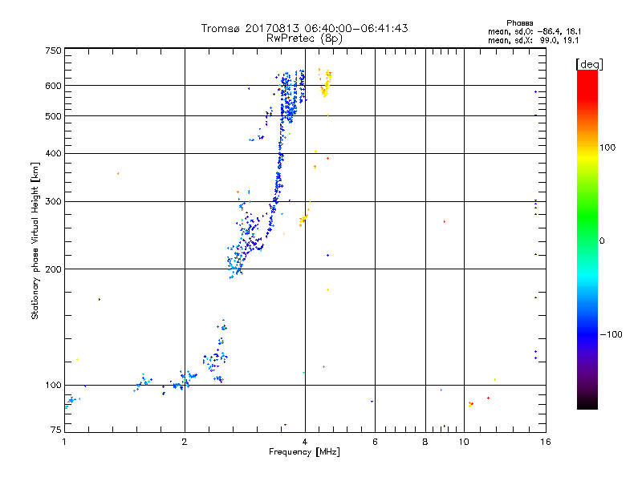Click the rainbow phase colorbar
The width and height of the screenshot is (642, 481).
coord(587,239)
